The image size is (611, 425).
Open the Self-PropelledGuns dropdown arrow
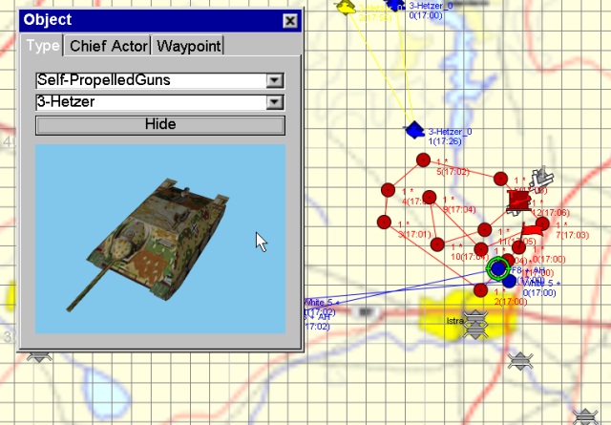click(x=275, y=81)
